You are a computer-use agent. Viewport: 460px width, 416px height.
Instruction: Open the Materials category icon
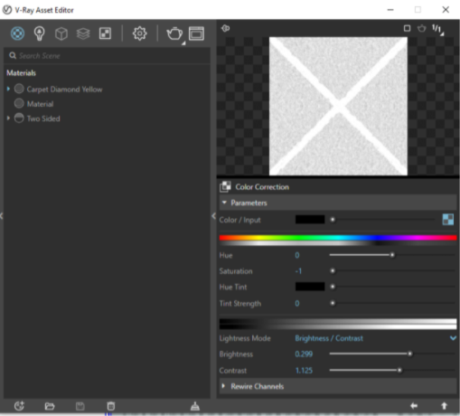pyautogui.click(x=17, y=33)
